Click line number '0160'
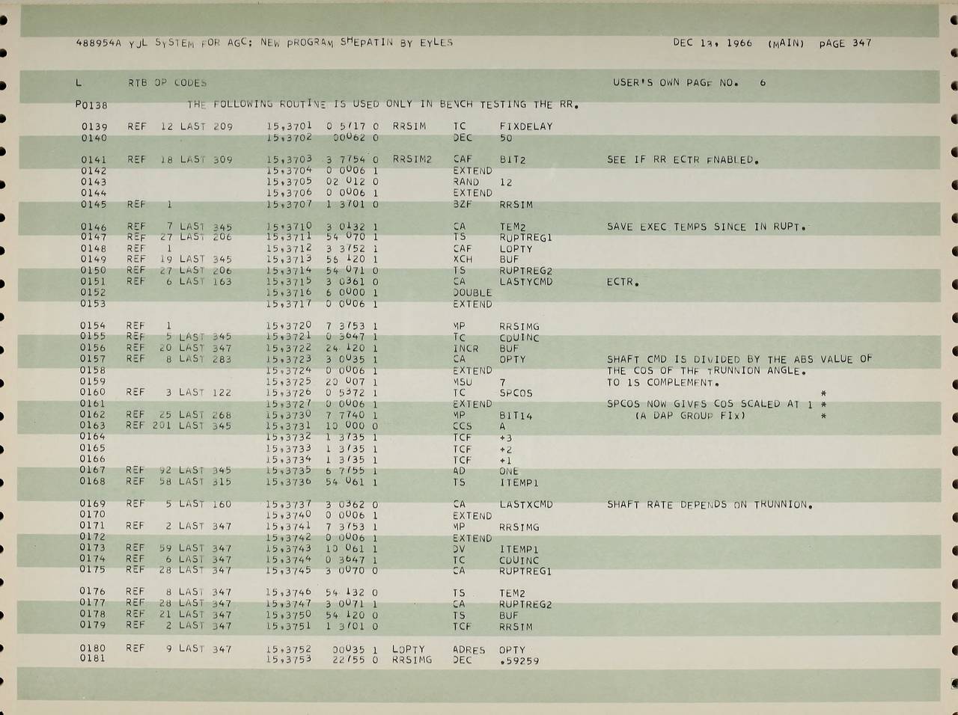 coord(93,393)
